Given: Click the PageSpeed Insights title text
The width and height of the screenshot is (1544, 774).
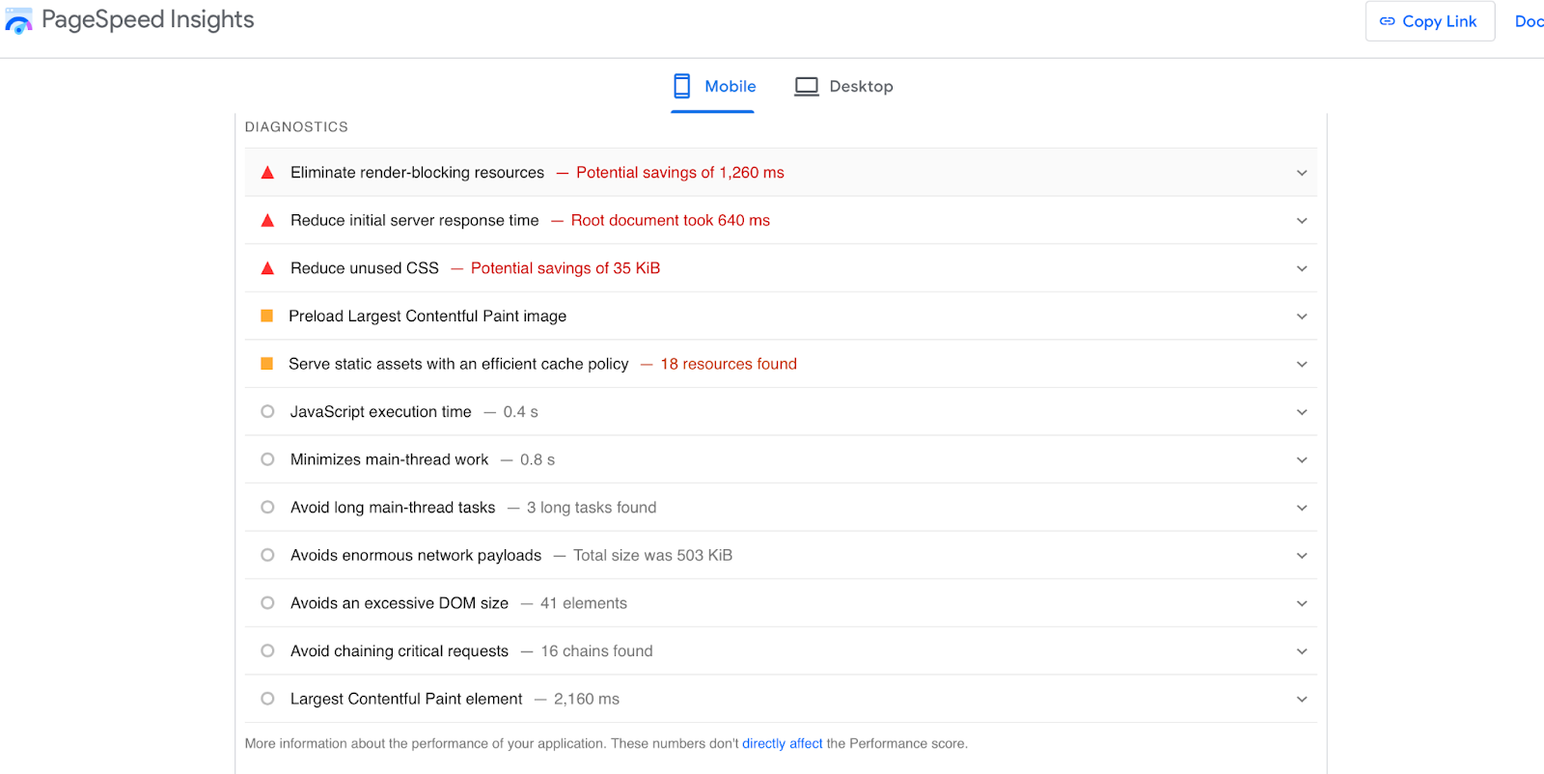Looking at the screenshot, I should pos(148,20).
